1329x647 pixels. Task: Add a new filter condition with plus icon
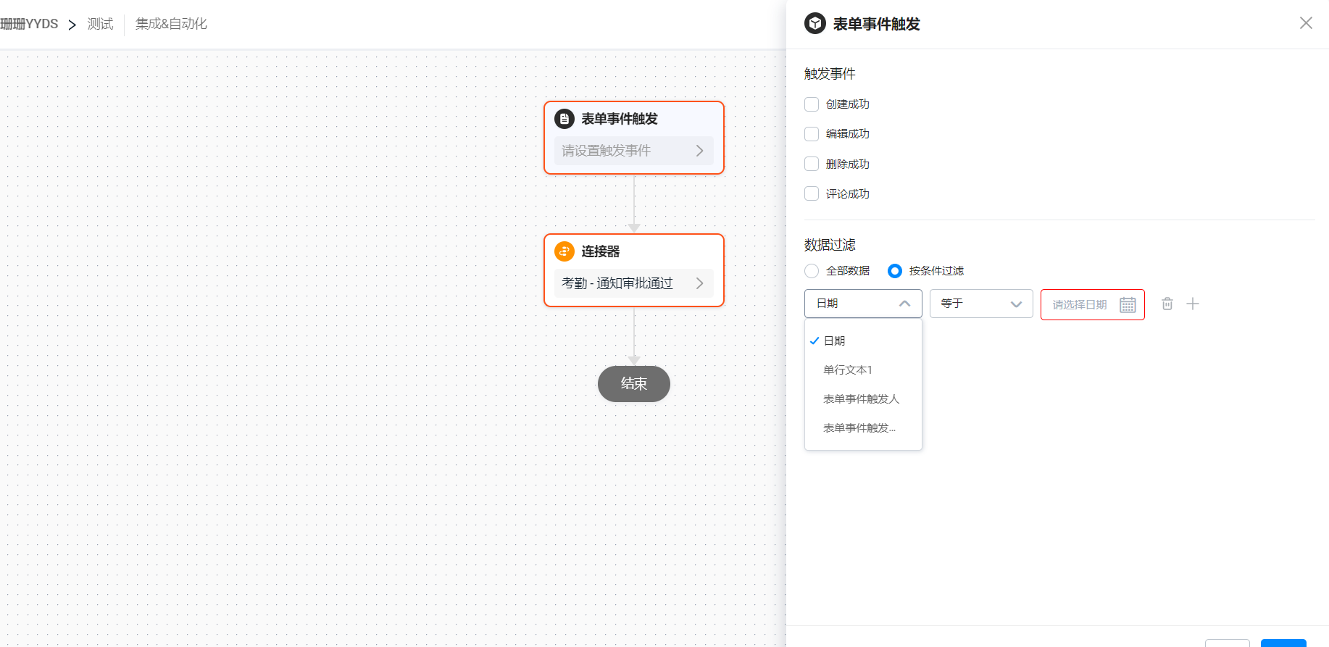pyautogui.click(x=1193, y=304)
